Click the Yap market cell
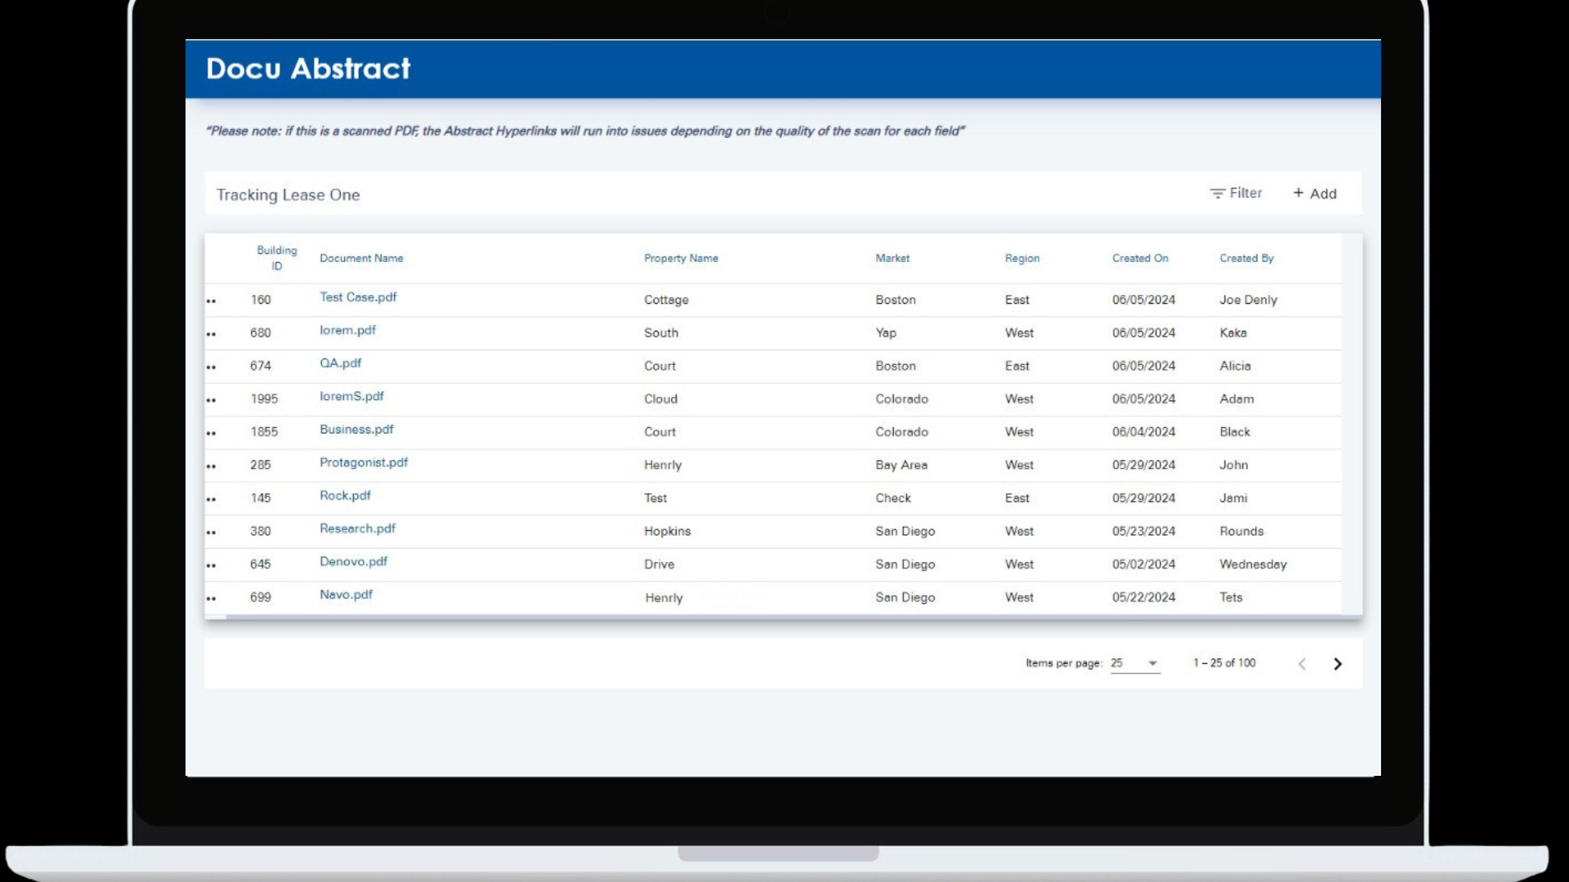Viewport: 1569px width, 882px height. (x=886, y=333)
